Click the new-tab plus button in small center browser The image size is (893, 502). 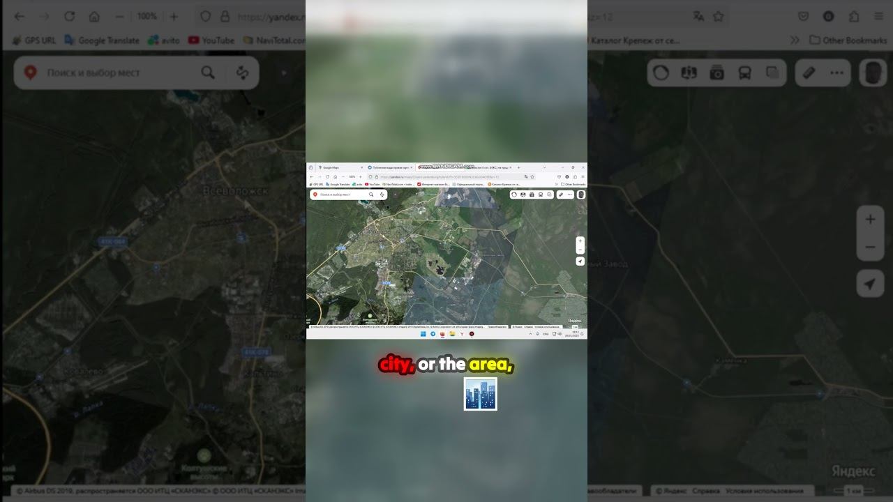coord(518,167)
